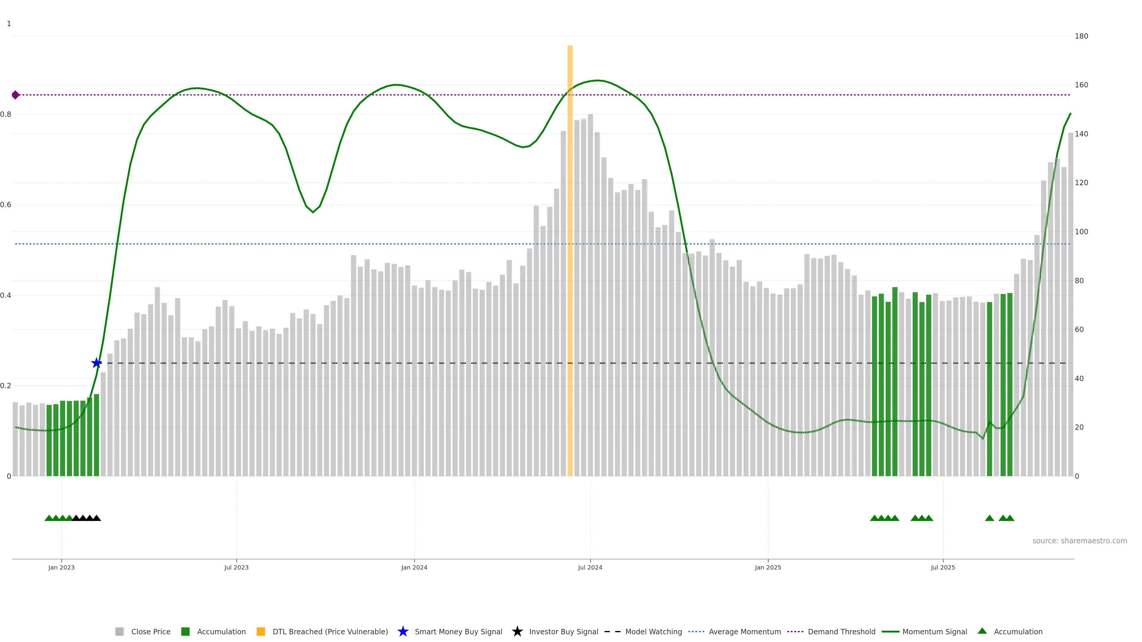This screenshot has height=642, width=1142.
Task: Click the Jan 2025 x-axis label
Action: (767, 567)
